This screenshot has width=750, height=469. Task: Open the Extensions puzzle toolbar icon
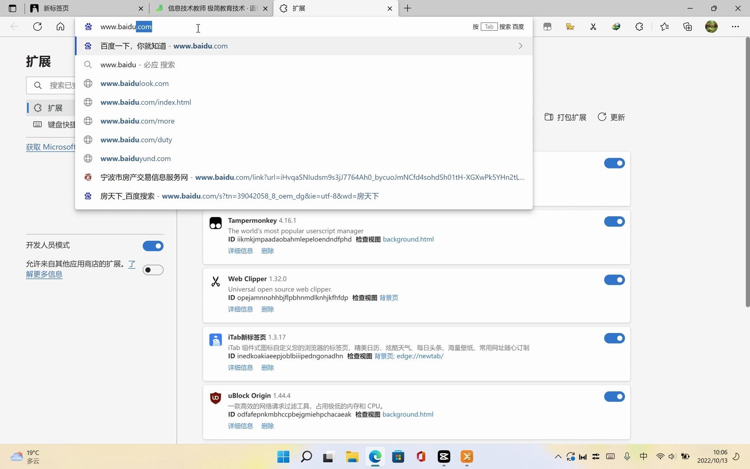click(x=639, y=26)
